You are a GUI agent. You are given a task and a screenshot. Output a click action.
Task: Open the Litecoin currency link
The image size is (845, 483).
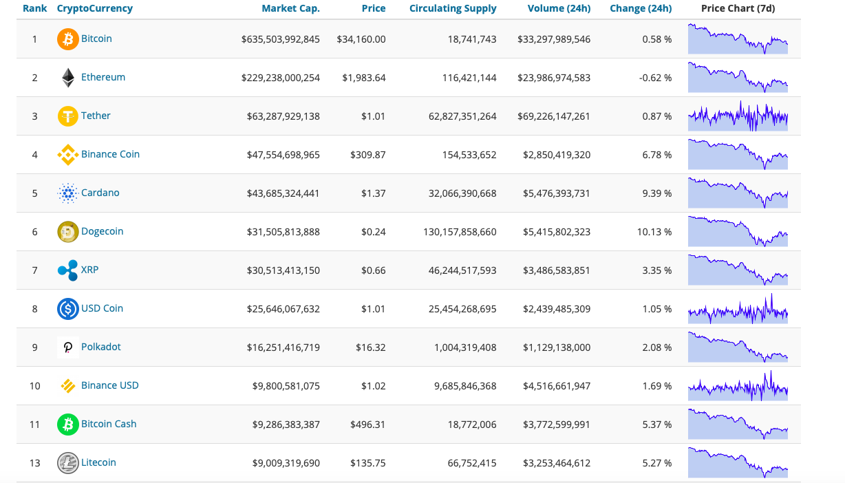coord(98,462)
